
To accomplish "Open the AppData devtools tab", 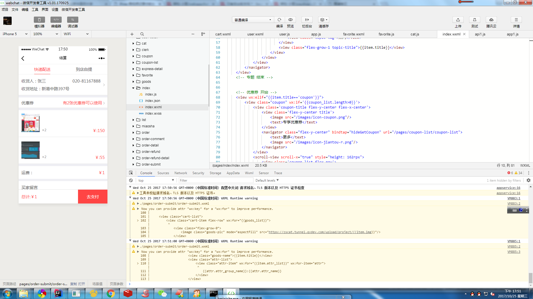I will [233, 173].
